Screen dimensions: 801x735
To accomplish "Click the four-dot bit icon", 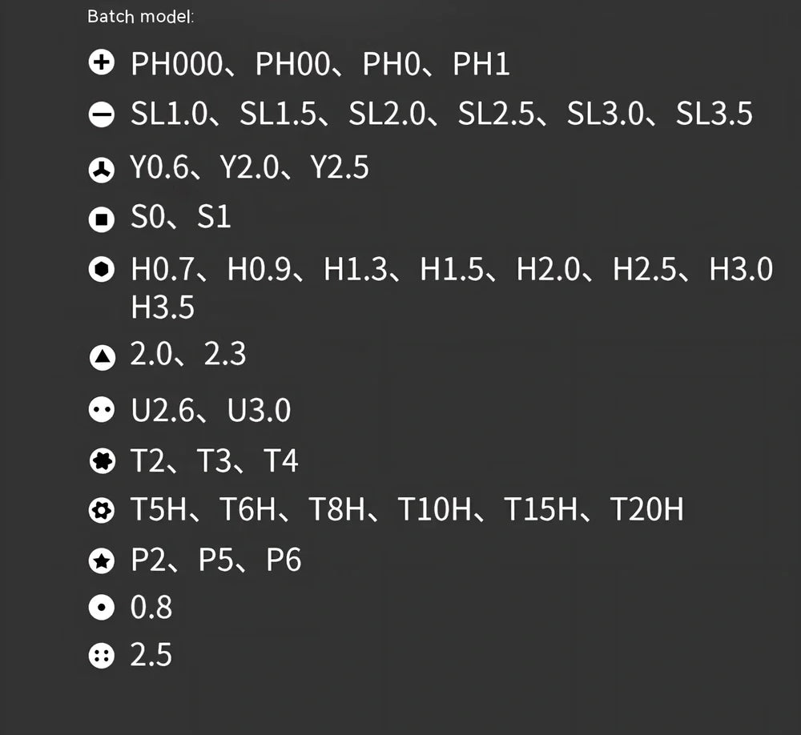I will point(102,657).
